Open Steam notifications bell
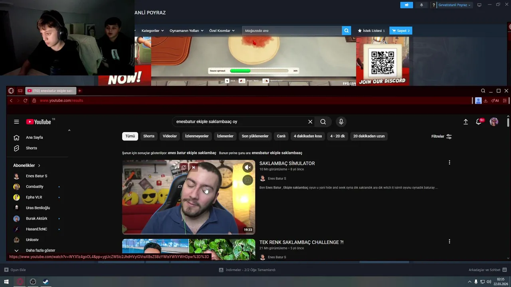Screen dimensions: 511x287 pyautogui.click(x=422, y=5)
